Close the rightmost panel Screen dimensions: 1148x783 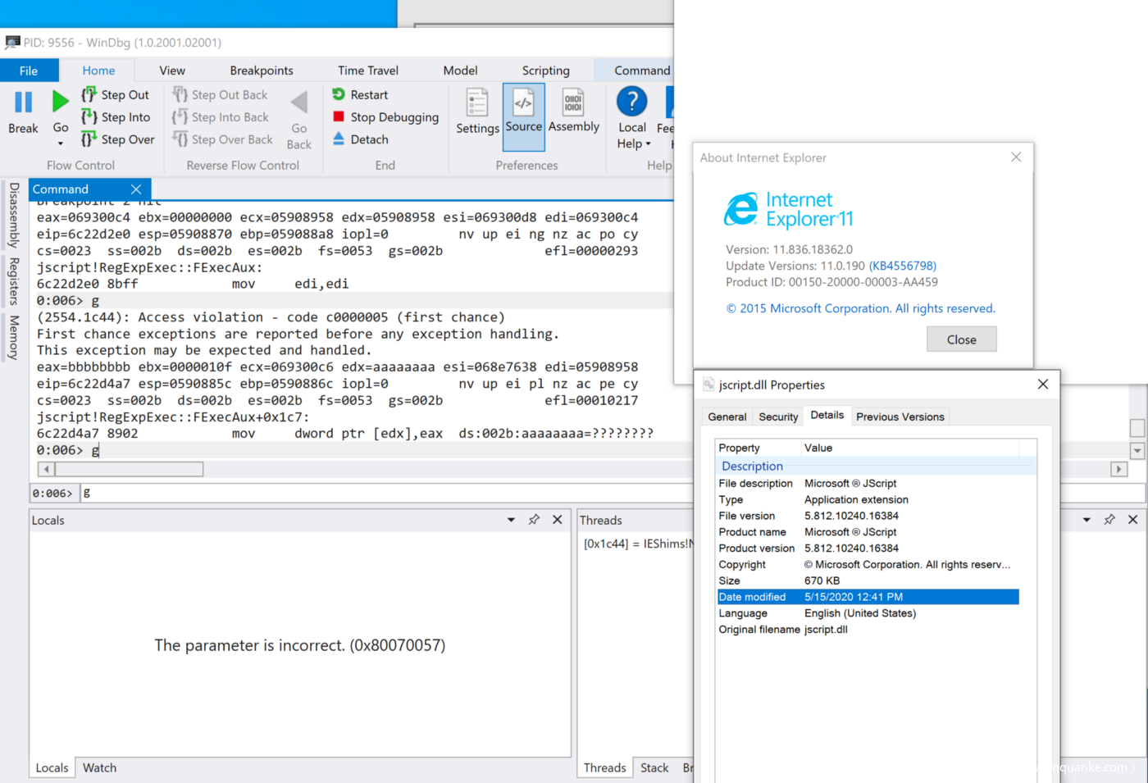[x=1133, y=520]
